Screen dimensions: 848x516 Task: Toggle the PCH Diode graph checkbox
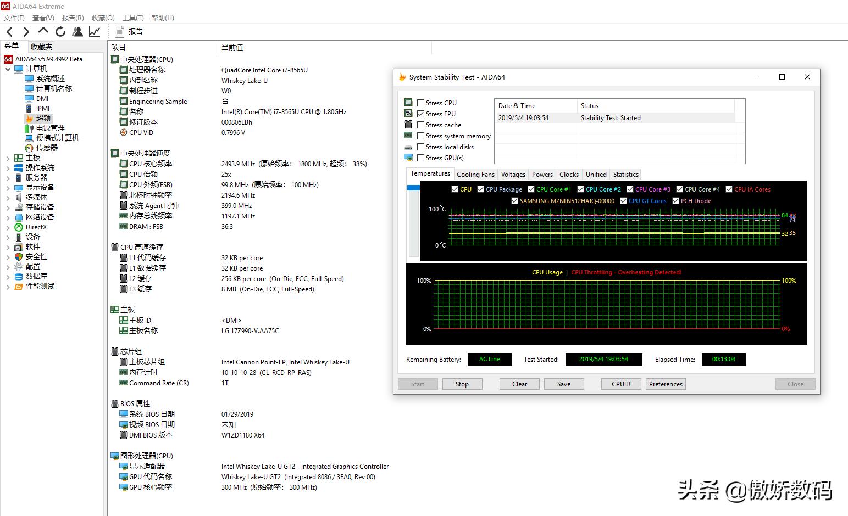pyautogui.click(x=675, y=201)
